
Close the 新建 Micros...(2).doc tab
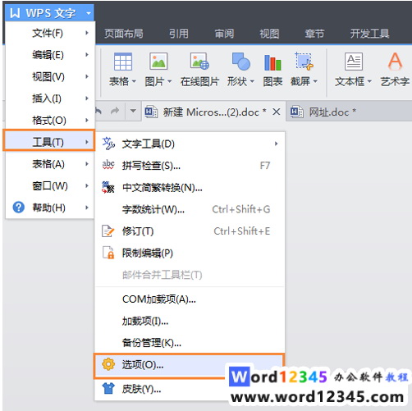tap(277, 112)
